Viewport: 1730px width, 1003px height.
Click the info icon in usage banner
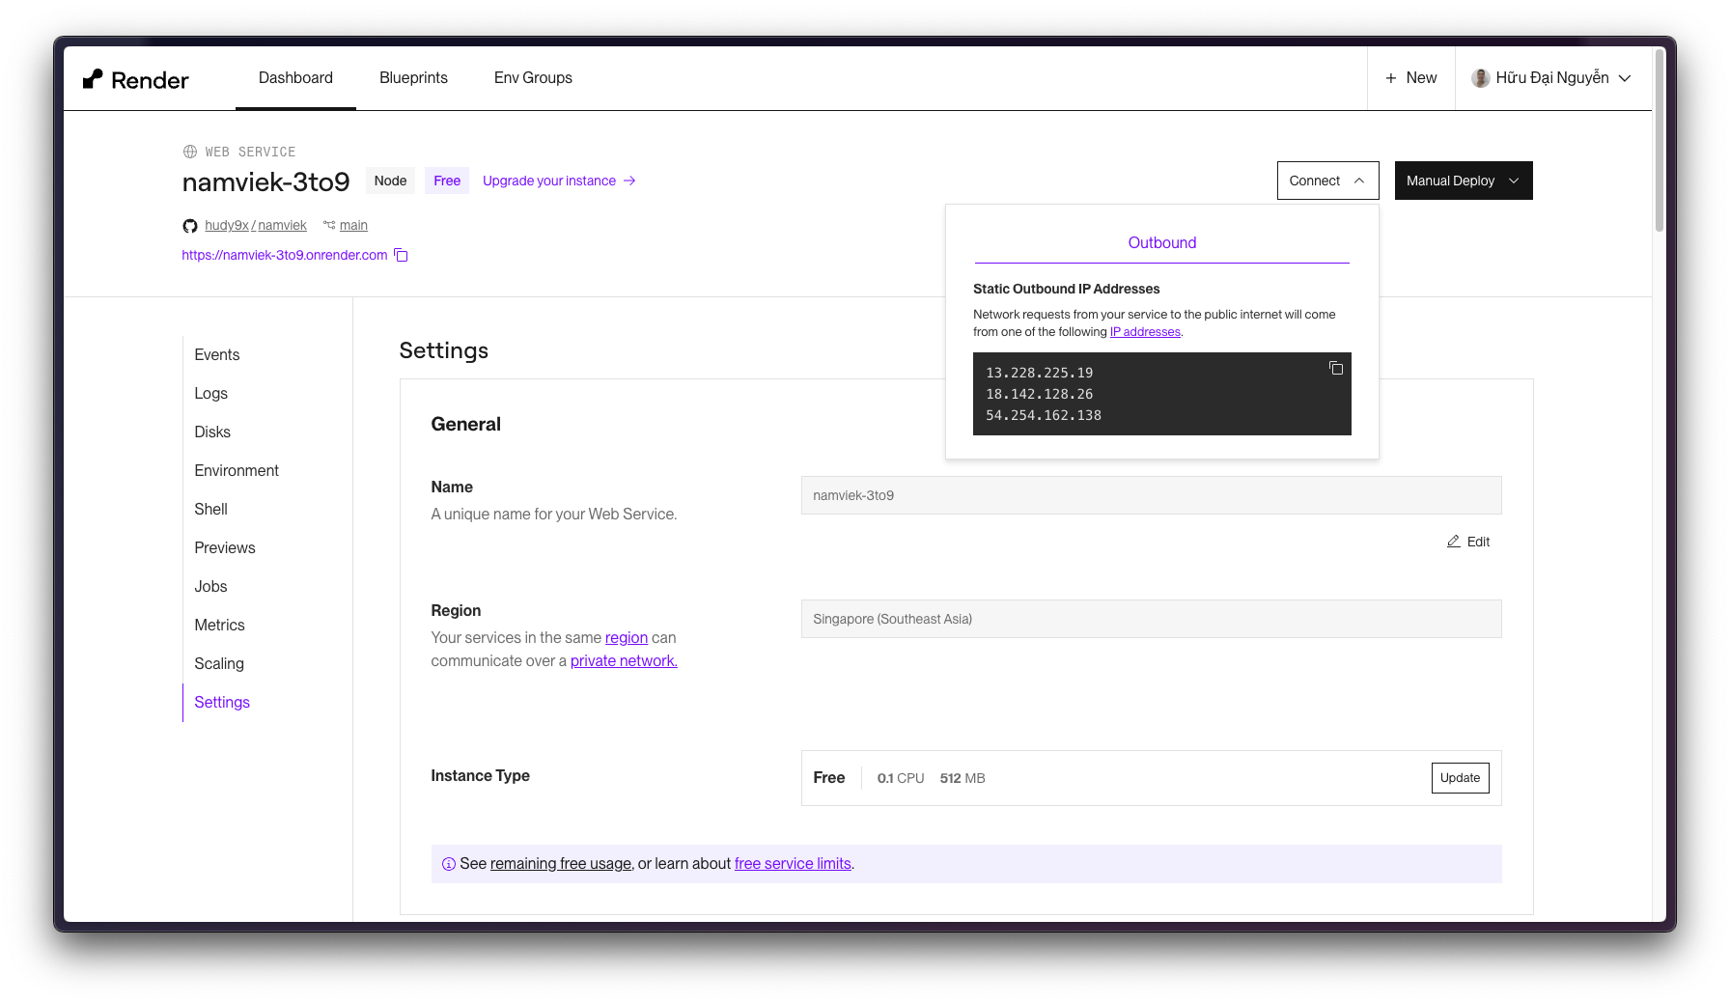449,864
